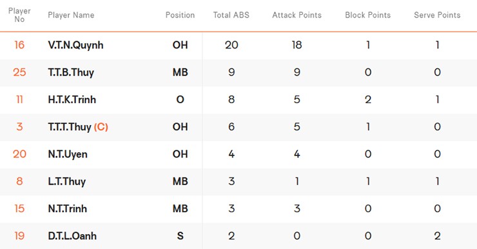Sort by Total ABS column header

click(231, 15)
